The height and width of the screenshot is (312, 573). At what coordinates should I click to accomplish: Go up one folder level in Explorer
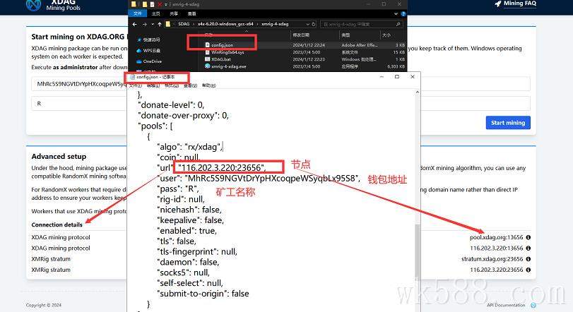(160, 24)
